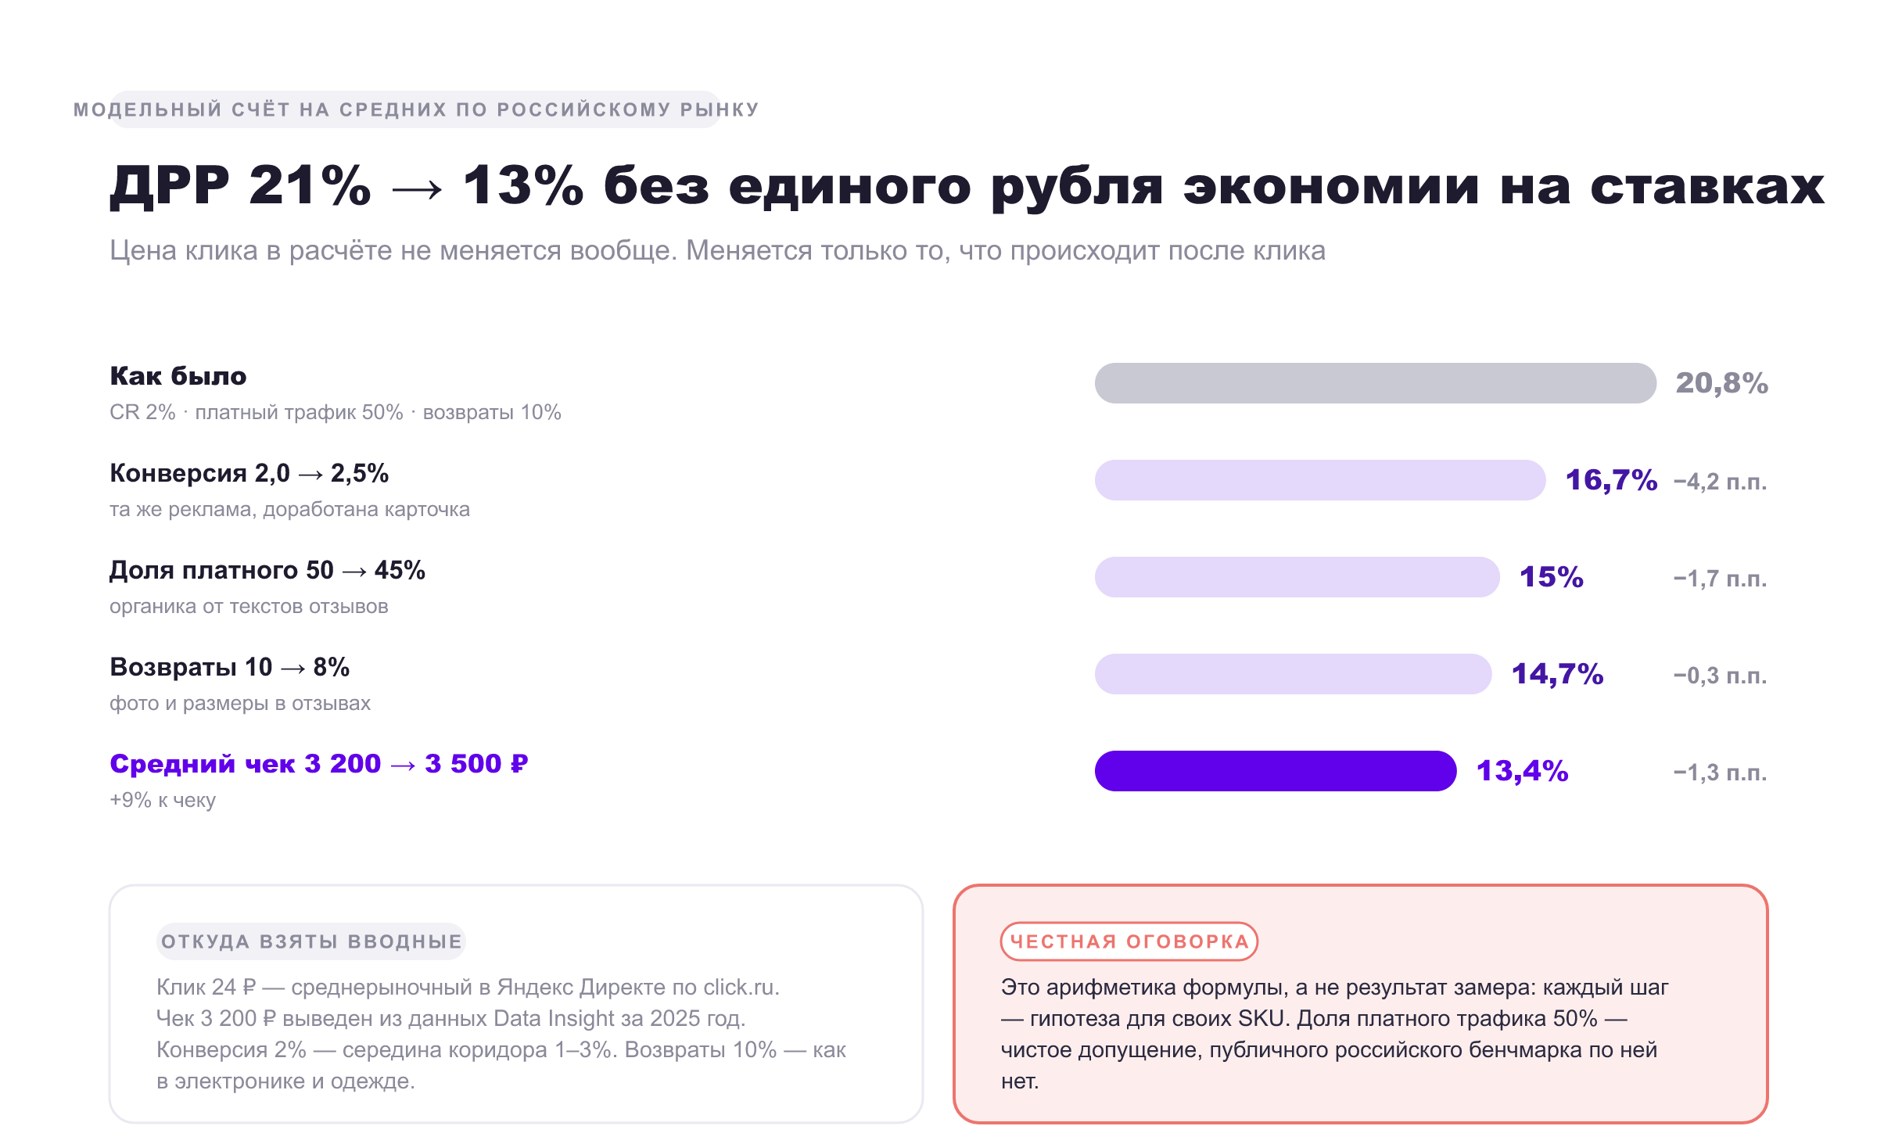This screenshot has height=1126, width=1877.
Task: Click the 15% paid share bar
Action: (x=1297, y=577)
